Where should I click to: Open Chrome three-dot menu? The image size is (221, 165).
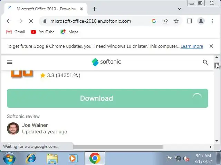[x=212, y=21]
